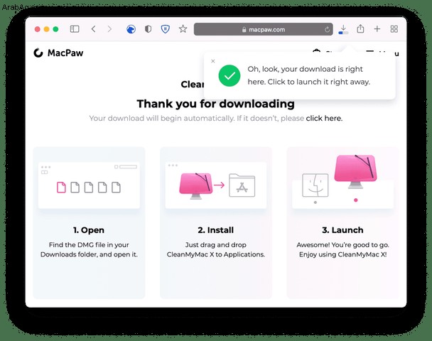The image size is (432, 341).
Task: Click the "click here" download link
Action: [324, 118]
